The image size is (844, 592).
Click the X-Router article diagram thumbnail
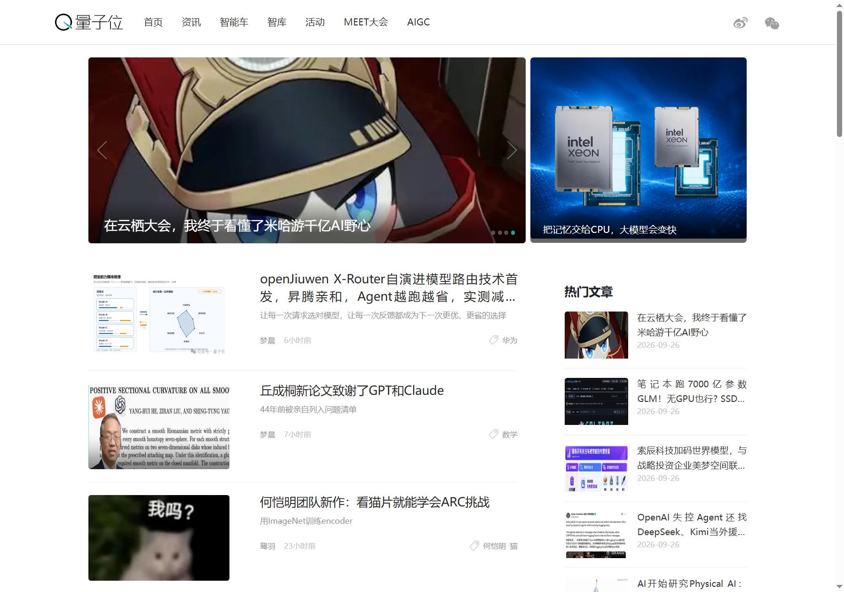(159, 315)
